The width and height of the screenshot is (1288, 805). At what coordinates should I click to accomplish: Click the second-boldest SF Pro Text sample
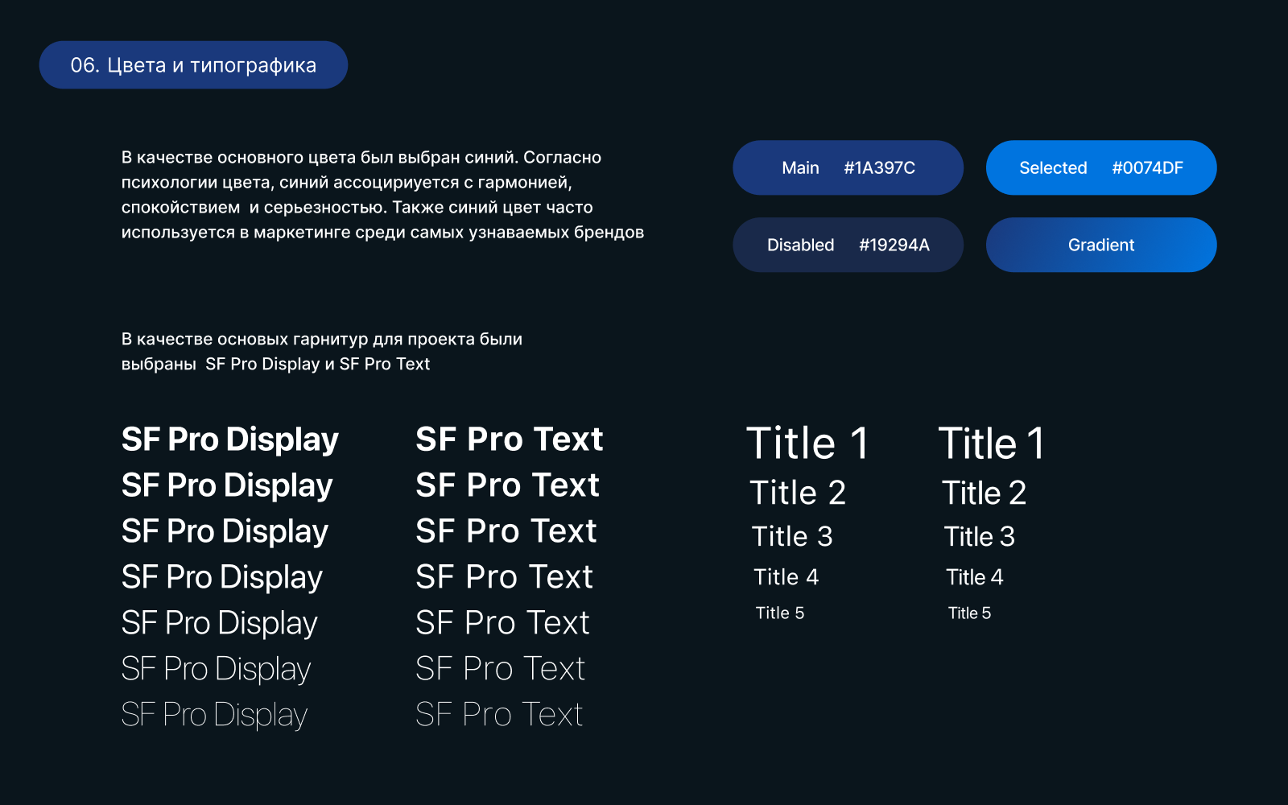coord(507,485)
